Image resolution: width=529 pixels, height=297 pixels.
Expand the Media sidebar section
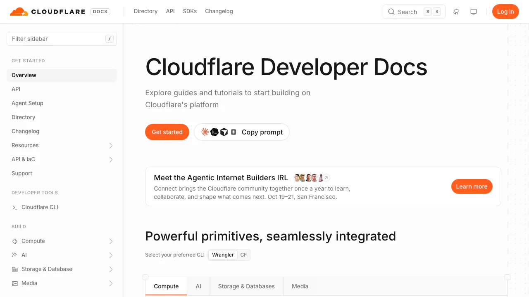pyautogui.click(x=111, y=283)
